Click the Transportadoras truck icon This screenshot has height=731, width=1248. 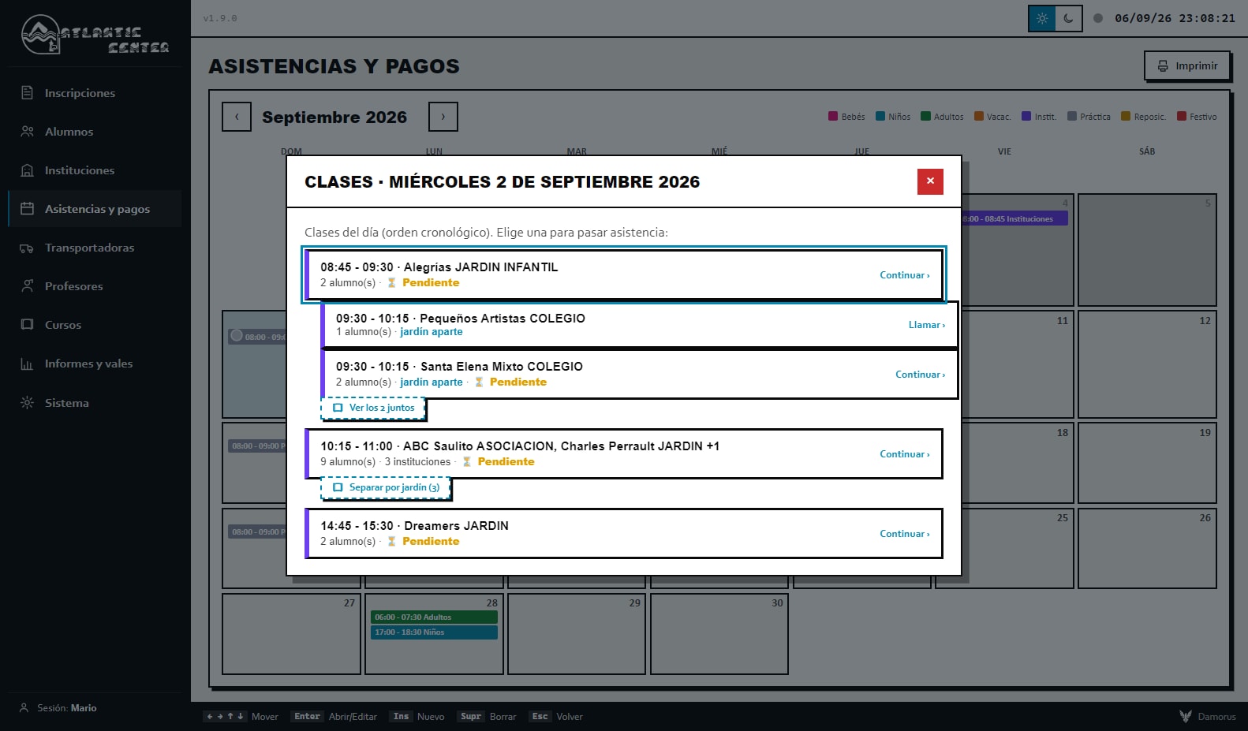tap(27, 248)
